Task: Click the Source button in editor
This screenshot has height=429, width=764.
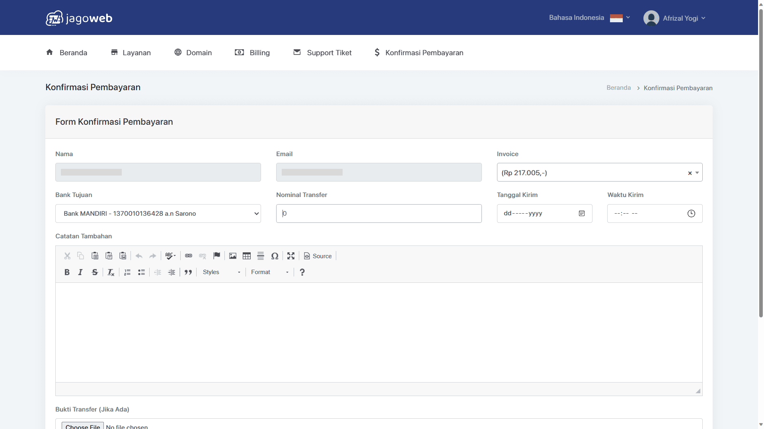Action: (x=318, y=256)
